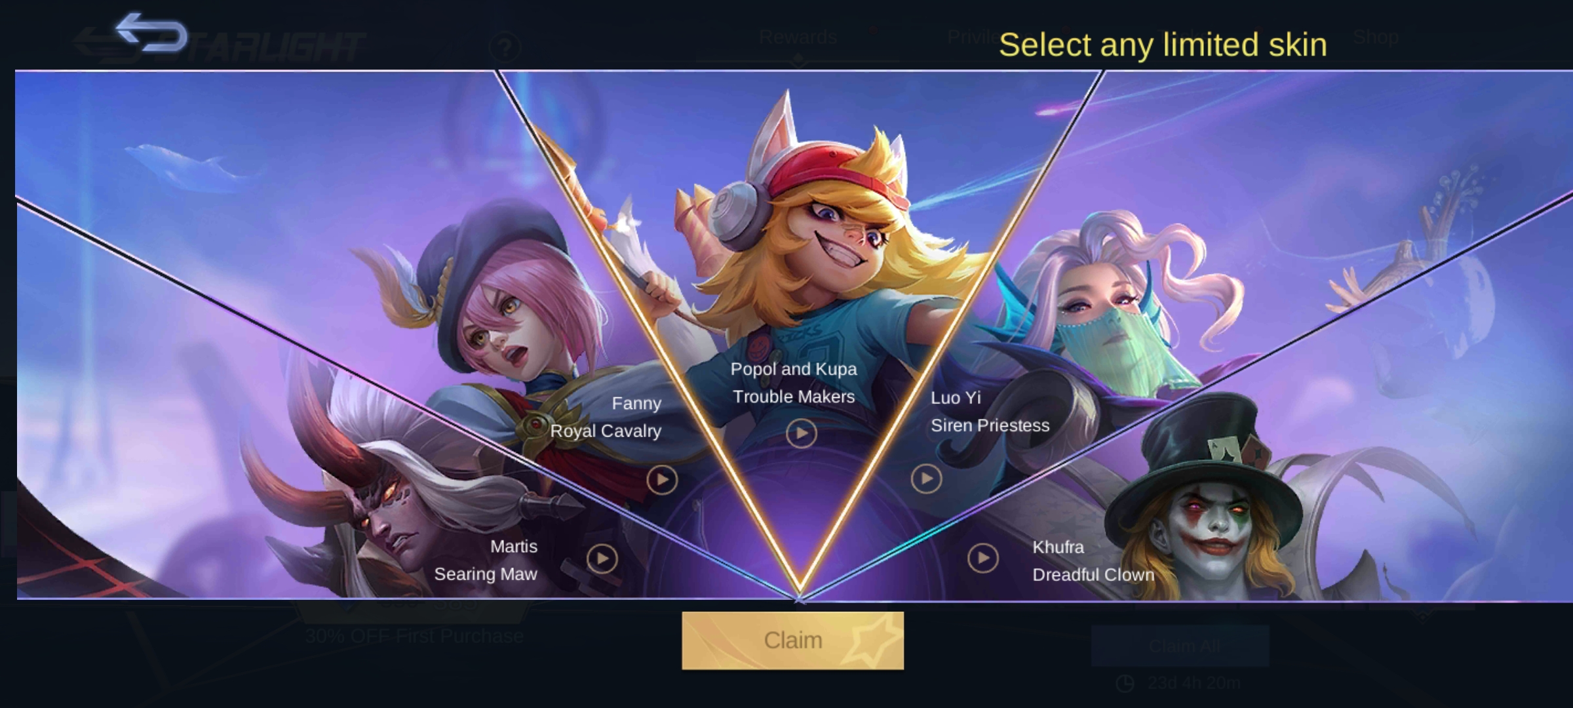Play the Fanny Royal Cavalry skin preview
1573x708 pixels.
(x=662, y=481)
